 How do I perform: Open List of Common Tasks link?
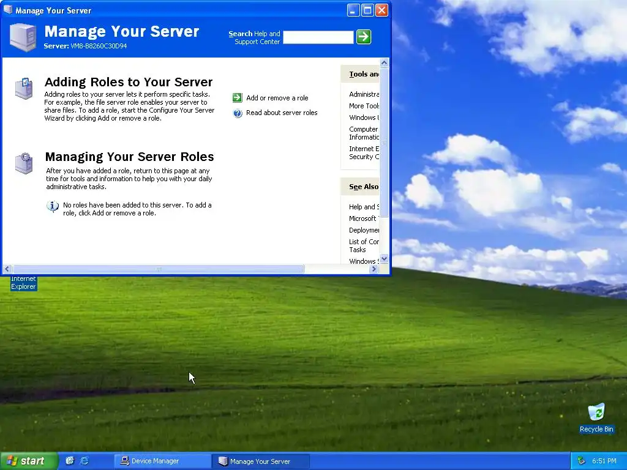coord(364,246)
